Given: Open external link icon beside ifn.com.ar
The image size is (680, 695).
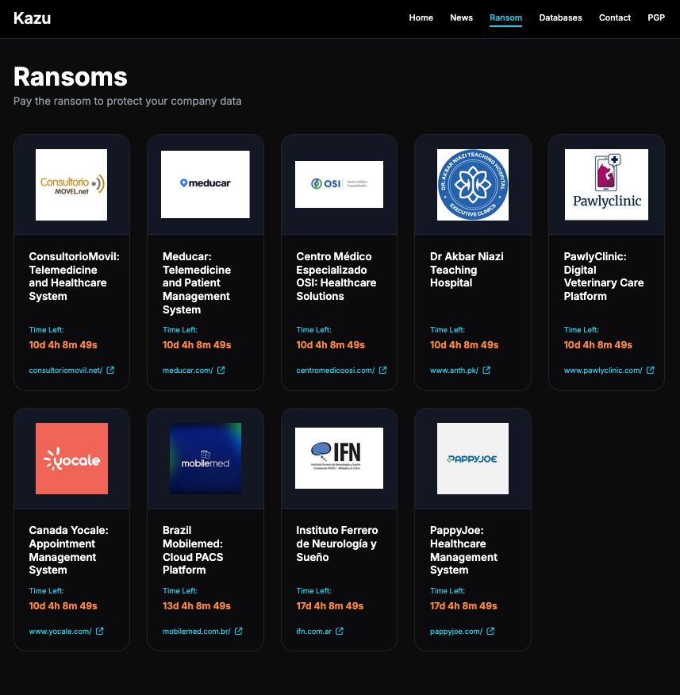Looking at the screenshot, I should pyautogui.click(x=340, y=632).
